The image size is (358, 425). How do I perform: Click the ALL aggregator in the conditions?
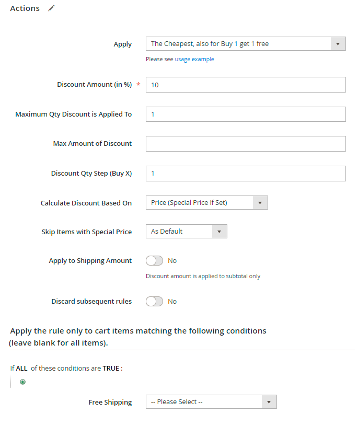pyautogui.click(x=21, y=369)
